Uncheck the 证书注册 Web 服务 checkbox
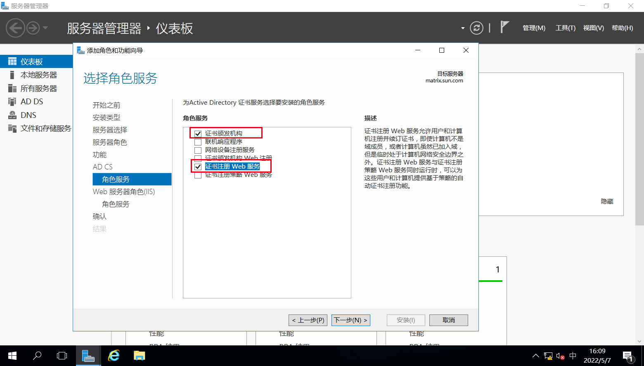Screen dimensions: 644x366 [x=198, y=167]
